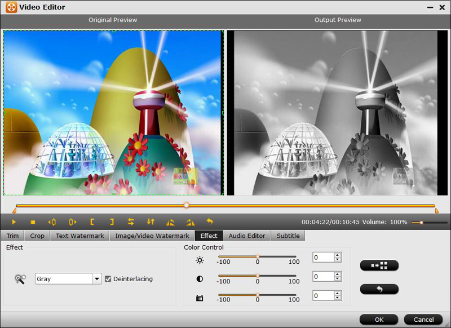Stop the video playback

tap(33, 222)
